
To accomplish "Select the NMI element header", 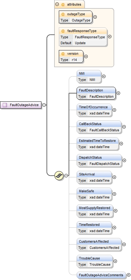I will point(89,73).
